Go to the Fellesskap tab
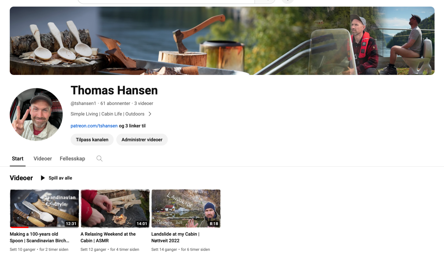The width and height of the screenshot is (444, 266). [72, 158]
